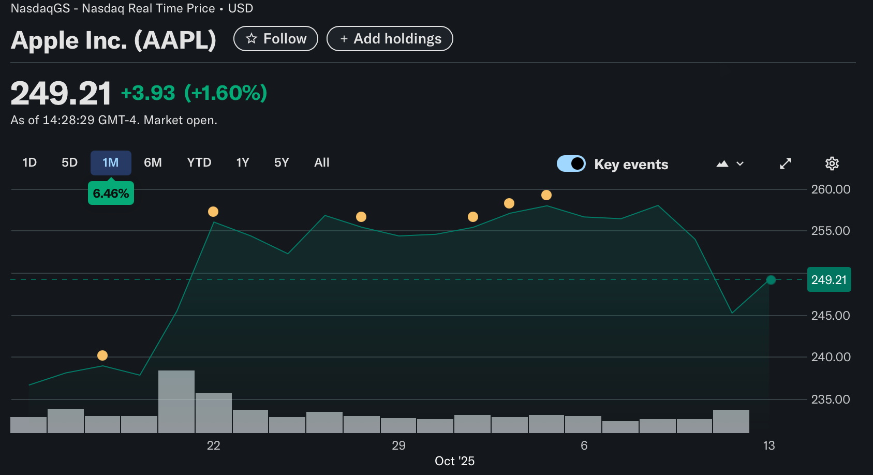Click the Add holdings button
The height and width of the screenshot is (475, 873).
(x=390, y=39)
